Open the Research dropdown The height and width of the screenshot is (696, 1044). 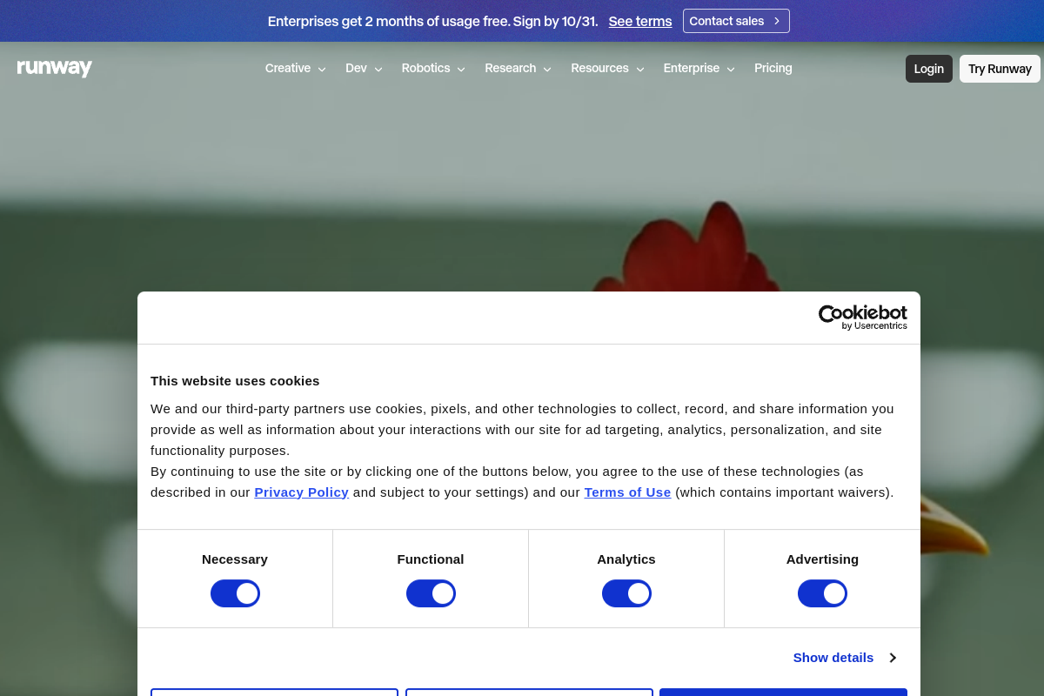(519, 68)
